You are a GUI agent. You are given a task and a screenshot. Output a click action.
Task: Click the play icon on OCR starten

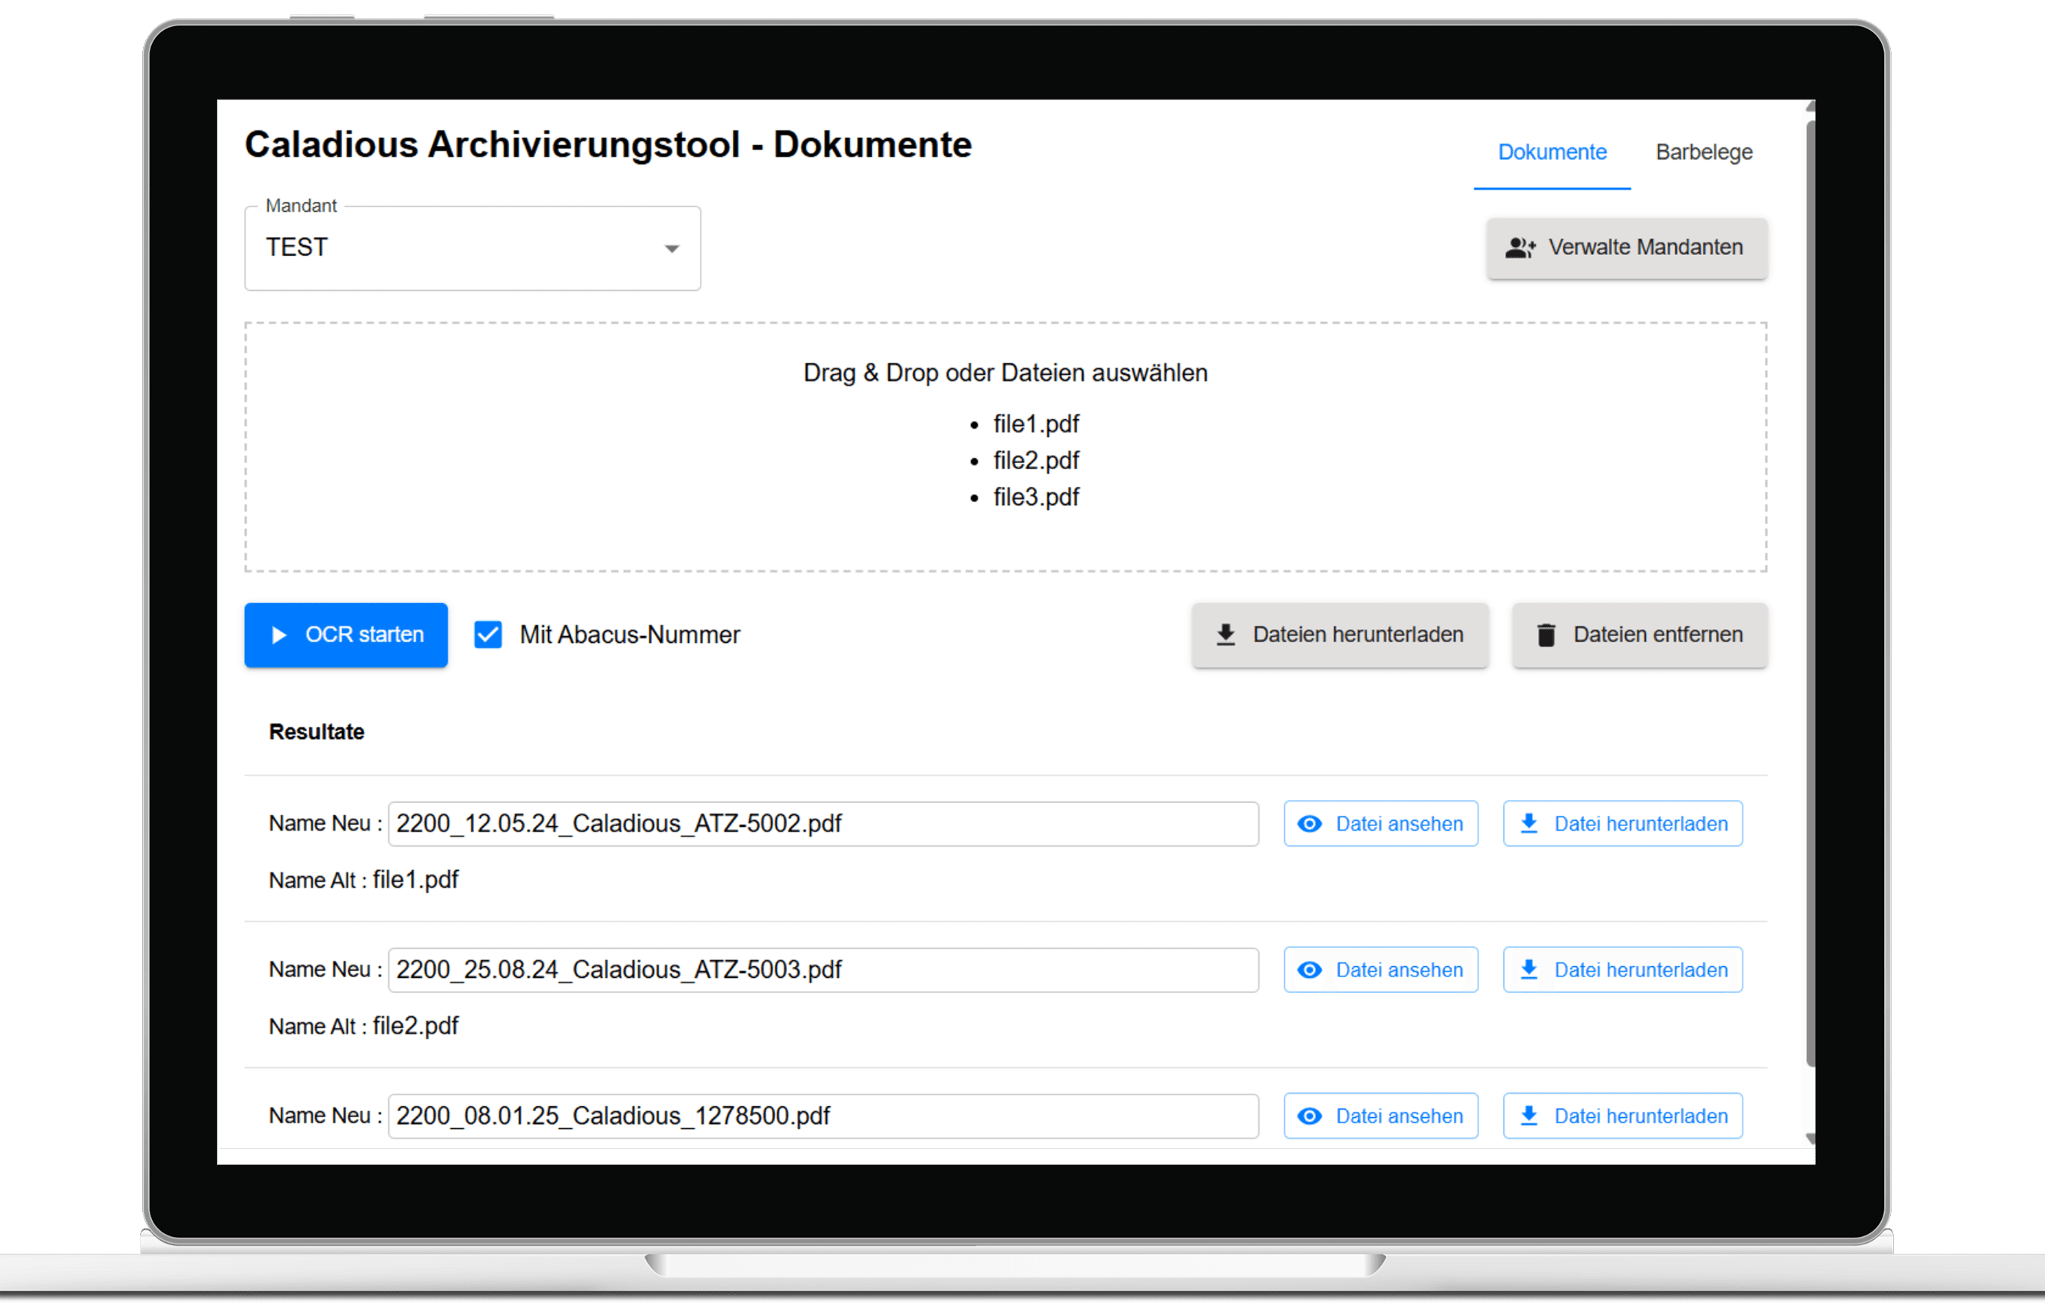(x=278, y=635)
